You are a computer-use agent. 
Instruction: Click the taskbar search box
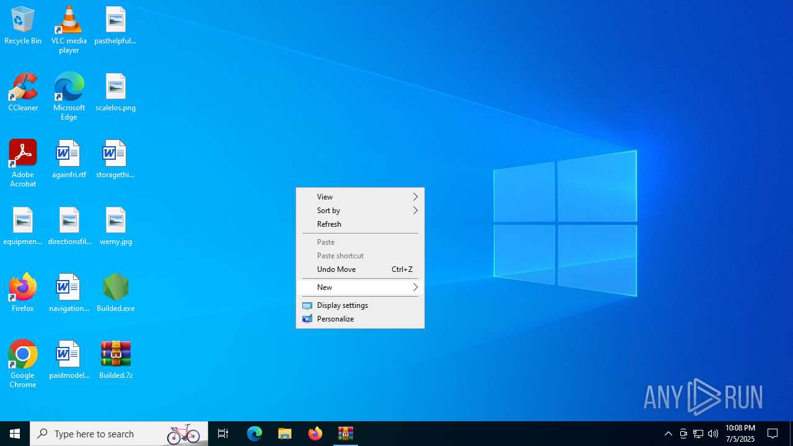[119, 434]
